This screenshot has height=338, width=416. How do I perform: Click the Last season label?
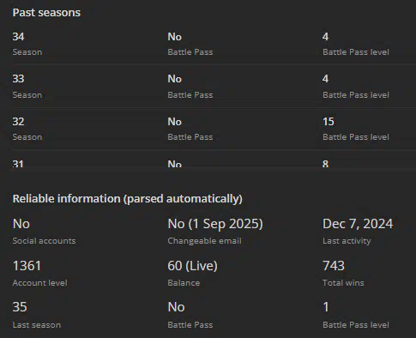(37, 325)
